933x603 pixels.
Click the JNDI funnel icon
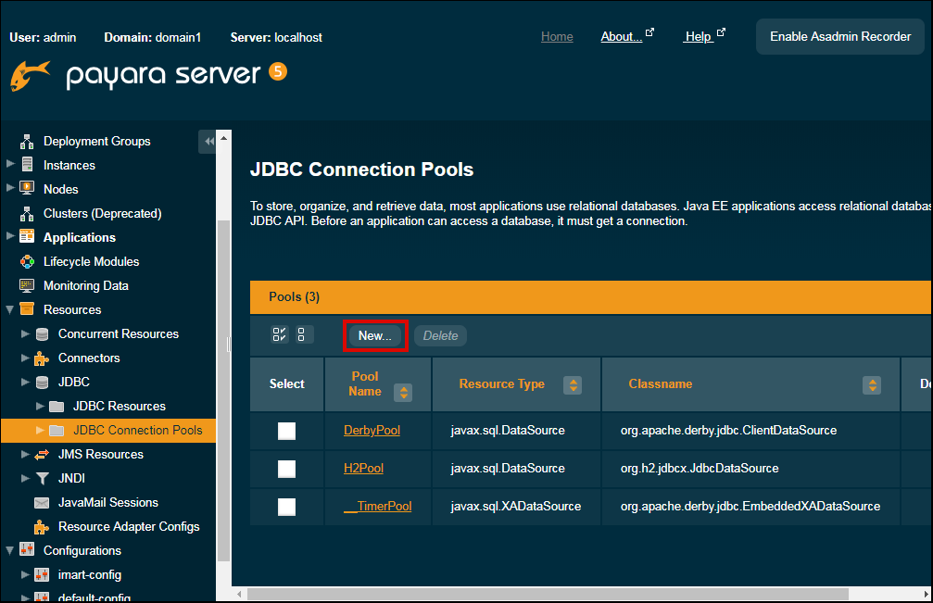[x=41, y=478]
